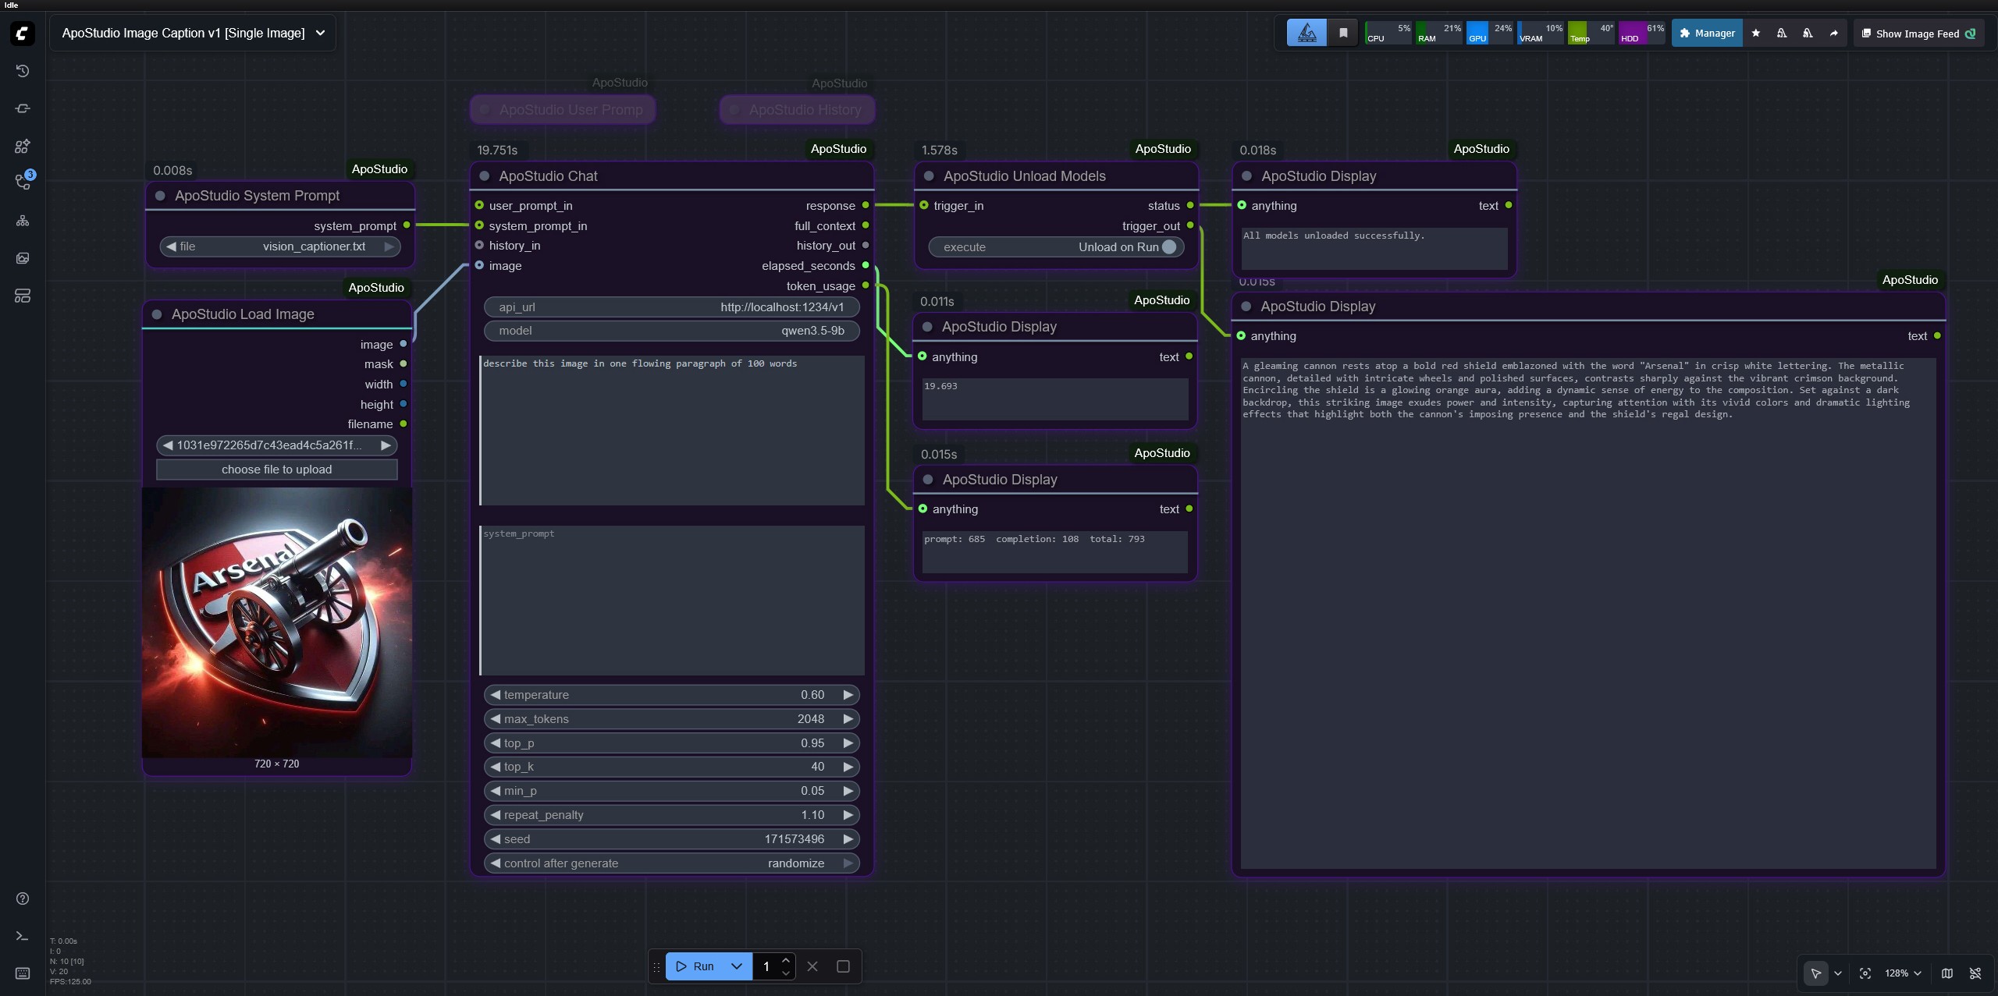The height and width of the screenshot is (996, 1998).
Task: Decrease the run batch count
Action: tap(786, 973)
